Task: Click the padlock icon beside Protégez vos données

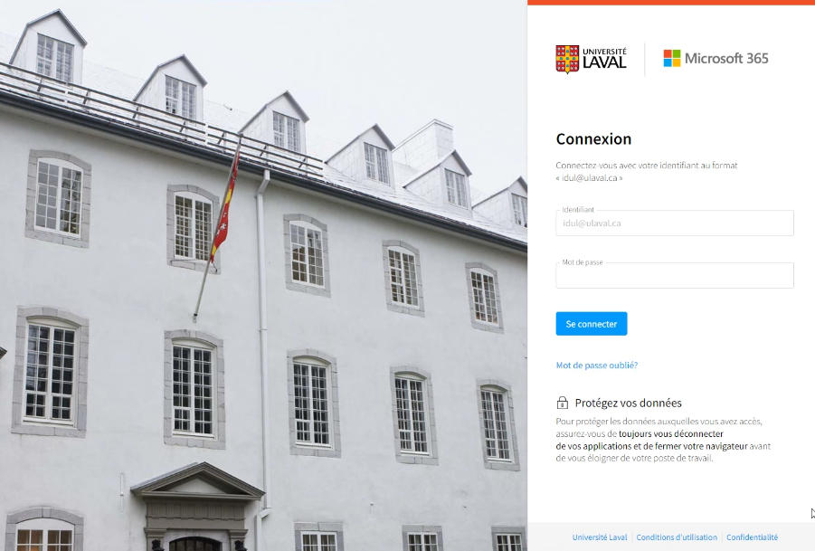Action: (562, 403)
